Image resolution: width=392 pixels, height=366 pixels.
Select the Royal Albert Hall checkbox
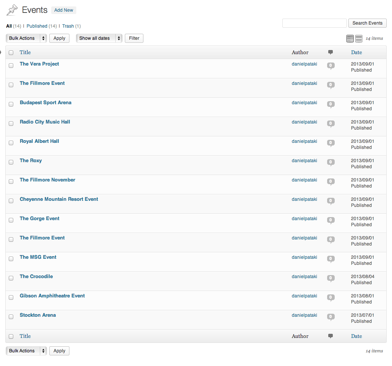click(11, 143)
